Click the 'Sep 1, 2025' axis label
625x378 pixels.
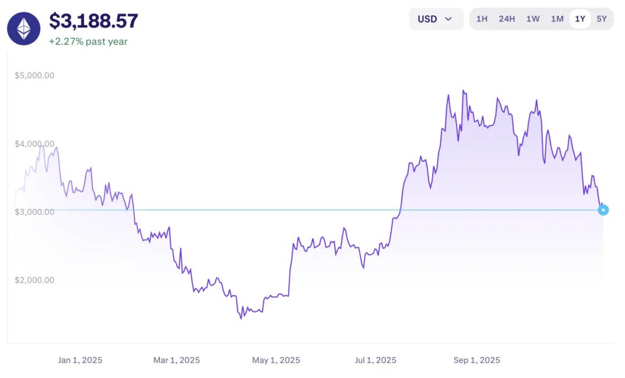(x=476, y=360)
